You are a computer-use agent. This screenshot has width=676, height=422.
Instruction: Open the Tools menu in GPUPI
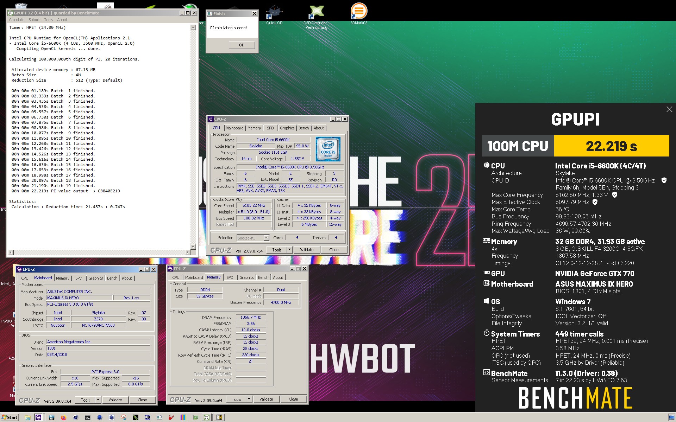[x=49, y=20]
